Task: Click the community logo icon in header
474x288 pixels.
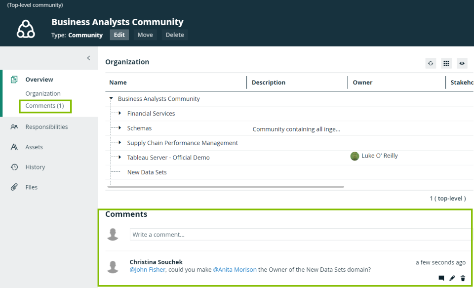Action: [x=26, y=30]
